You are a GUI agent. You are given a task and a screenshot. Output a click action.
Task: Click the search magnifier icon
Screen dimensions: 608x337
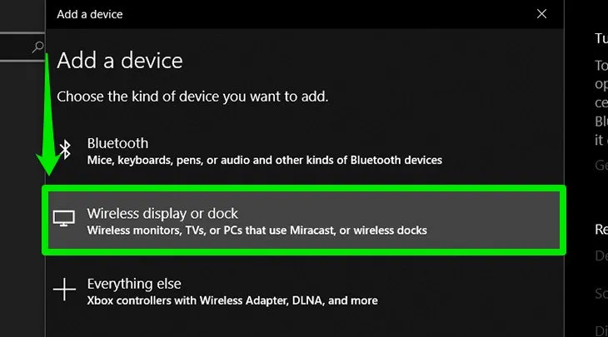pyautogui.click(x=38, y=48)
